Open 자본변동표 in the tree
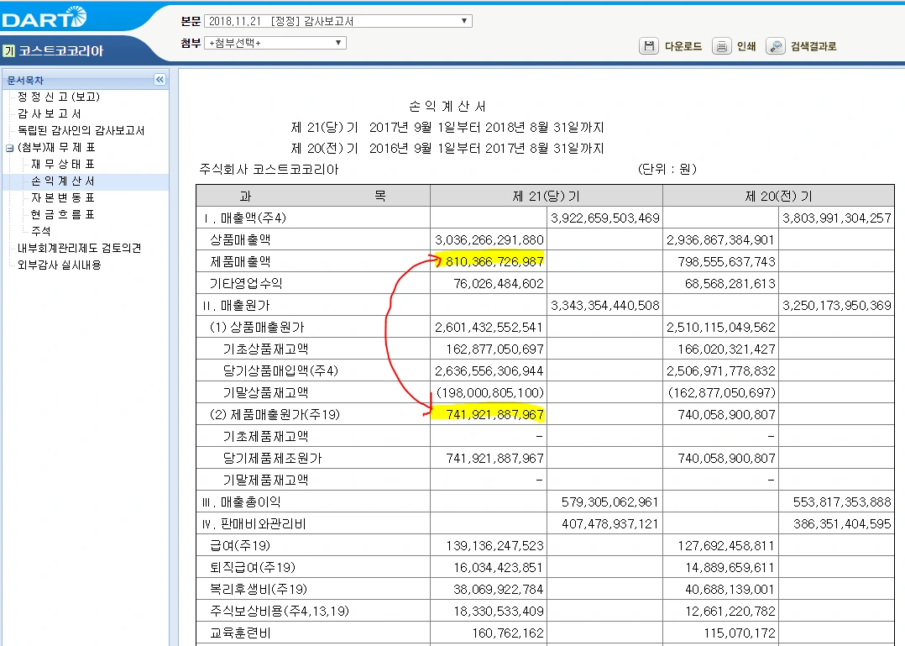905x646 pixels. [63, 197]
